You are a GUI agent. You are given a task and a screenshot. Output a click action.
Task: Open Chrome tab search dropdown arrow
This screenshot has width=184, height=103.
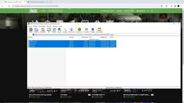pyautogui.click(x=2, y=2)
